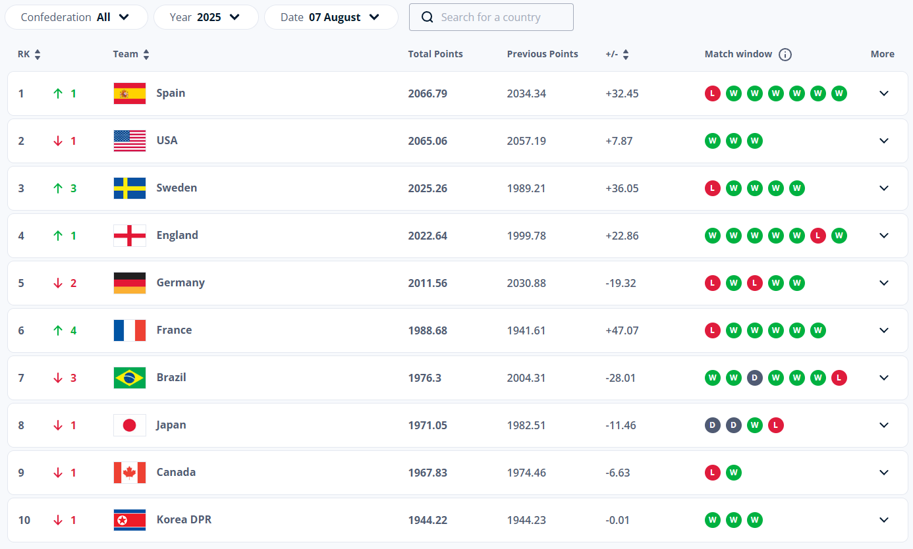Click the Match window info icon

click(785, 55)
